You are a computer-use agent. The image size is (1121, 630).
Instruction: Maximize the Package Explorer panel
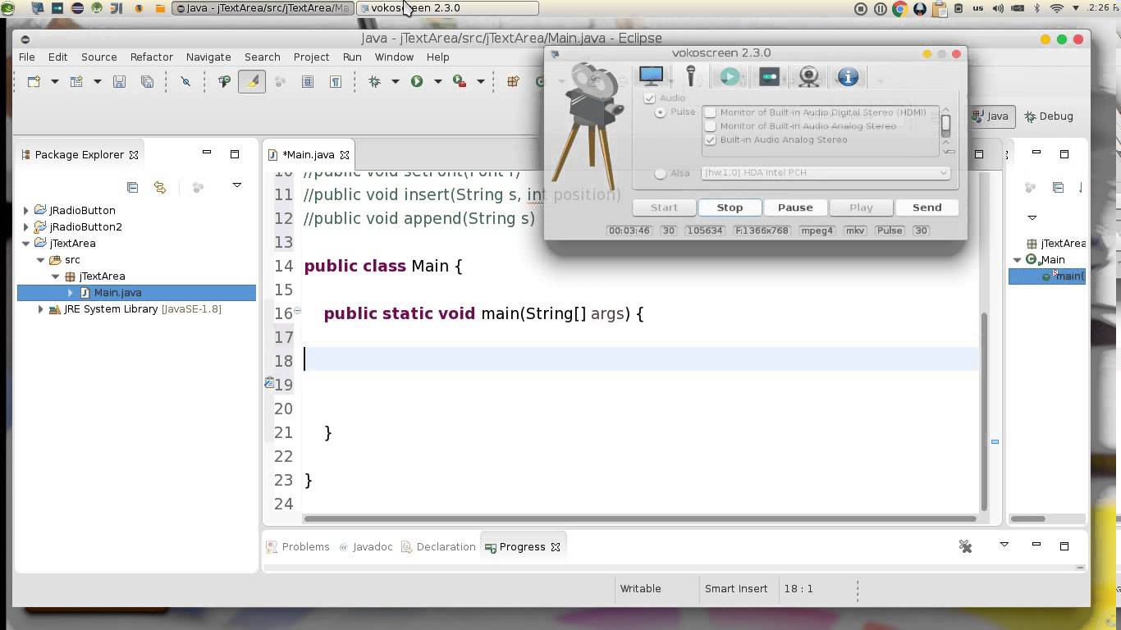235,153
